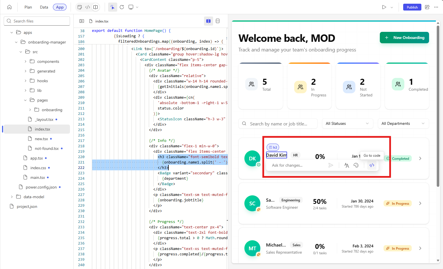Expand the hooks folder
The width and height of the screenshot is (443, 269).
pyautogui.click(x=25, y=81)
